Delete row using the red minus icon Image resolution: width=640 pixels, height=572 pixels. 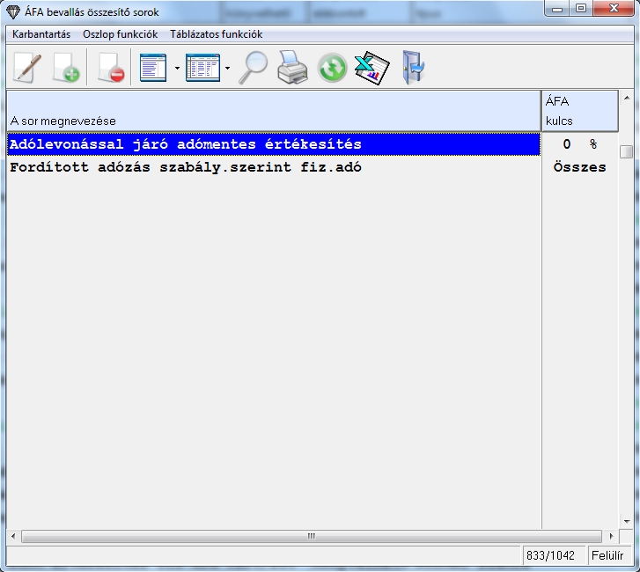110,68
